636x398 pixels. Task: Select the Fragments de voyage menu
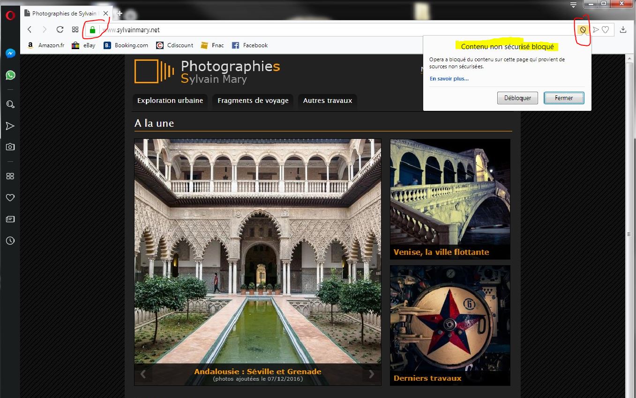point(253,101)
